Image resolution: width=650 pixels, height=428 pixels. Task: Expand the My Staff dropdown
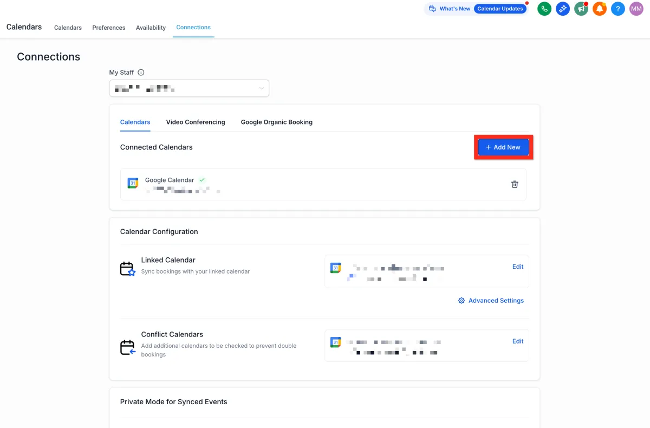point(189,88)
